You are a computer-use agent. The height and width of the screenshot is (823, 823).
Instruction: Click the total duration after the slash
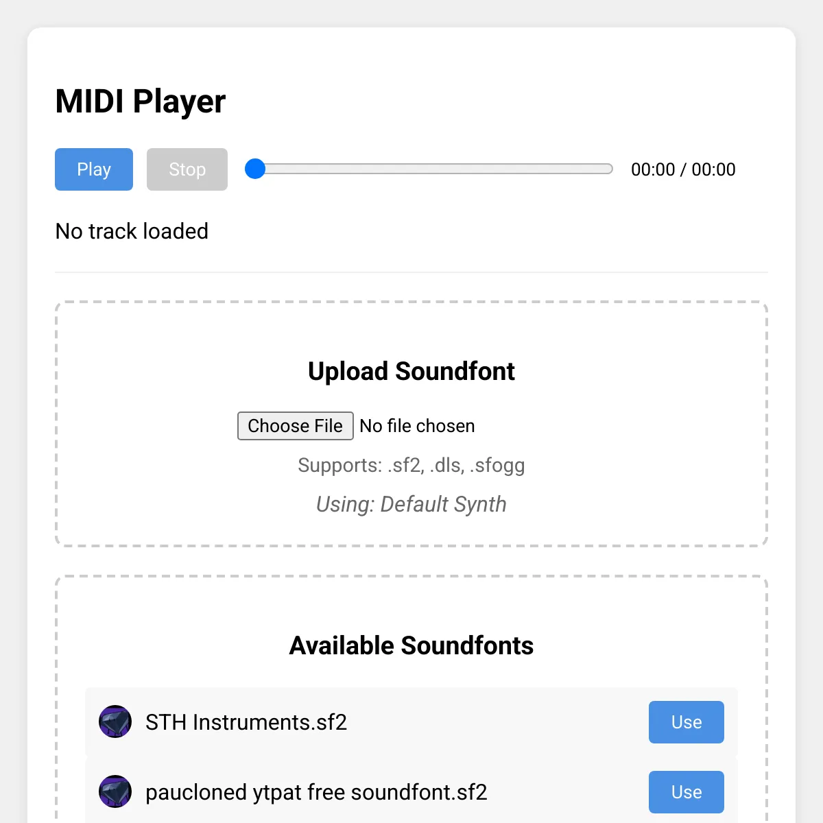713,169
